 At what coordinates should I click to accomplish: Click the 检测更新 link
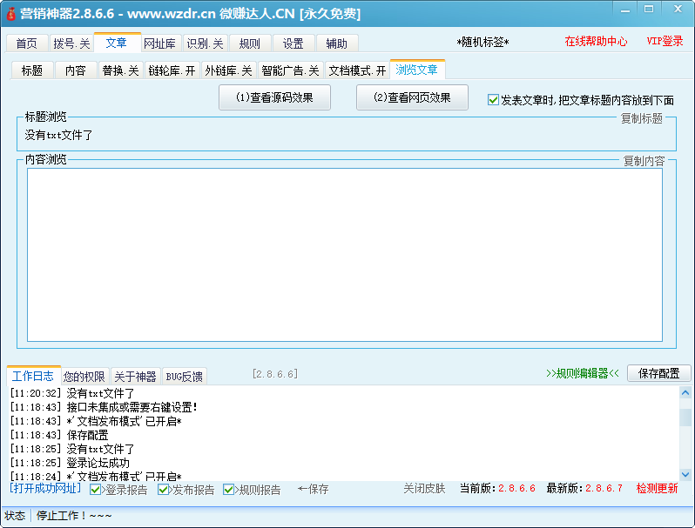click(657, 488)
